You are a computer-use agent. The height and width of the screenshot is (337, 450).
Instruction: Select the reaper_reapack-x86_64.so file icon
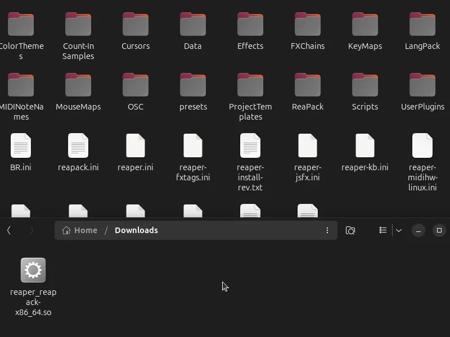tap(33, 270)
